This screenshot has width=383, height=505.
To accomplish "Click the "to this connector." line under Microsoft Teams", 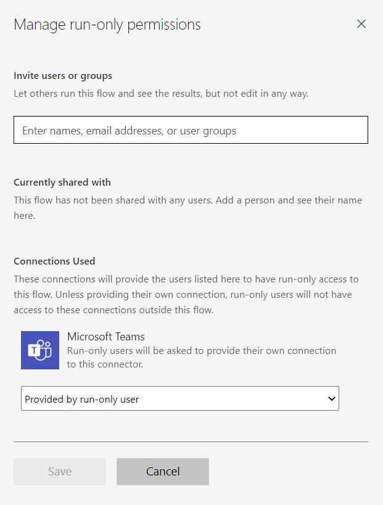I will [x=105, y=364].
